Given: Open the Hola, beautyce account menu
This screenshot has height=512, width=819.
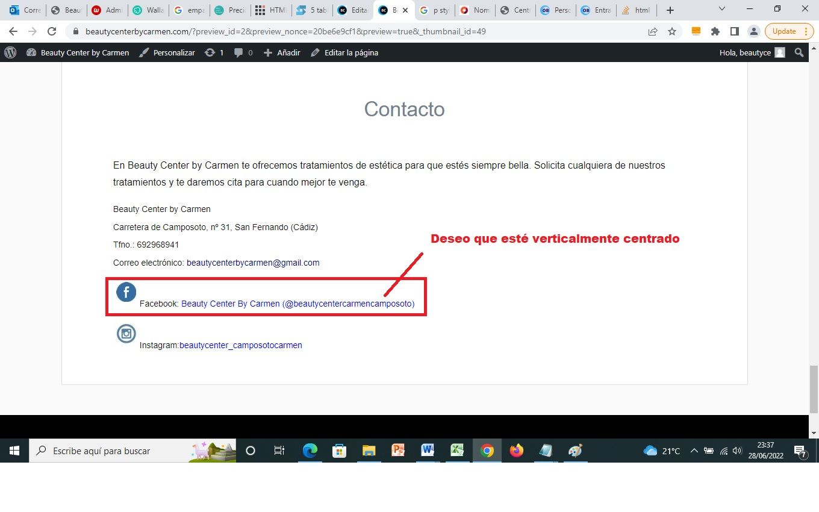Looking at the screenshot, I should coord(752,52).
